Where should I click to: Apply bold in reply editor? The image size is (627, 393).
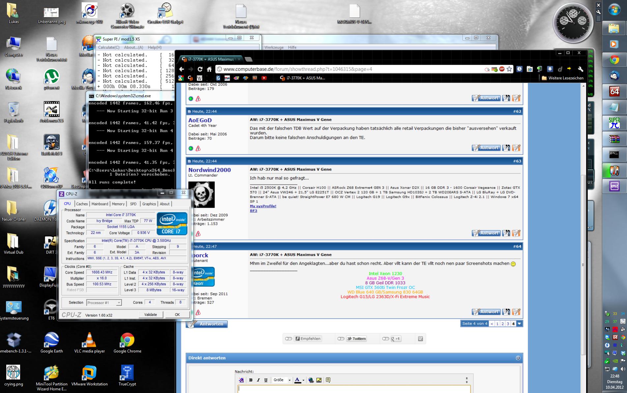[x=251, y=380]
